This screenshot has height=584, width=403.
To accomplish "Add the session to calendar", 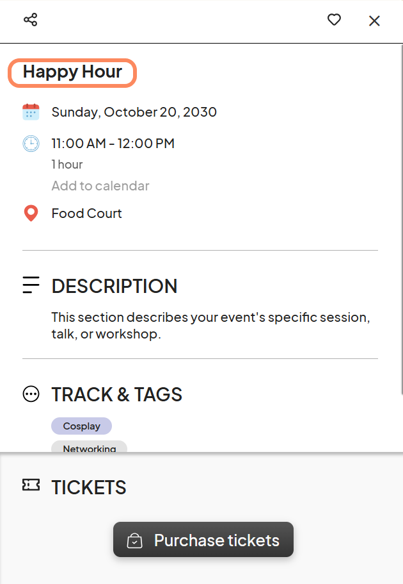I will tap(100, 185).
